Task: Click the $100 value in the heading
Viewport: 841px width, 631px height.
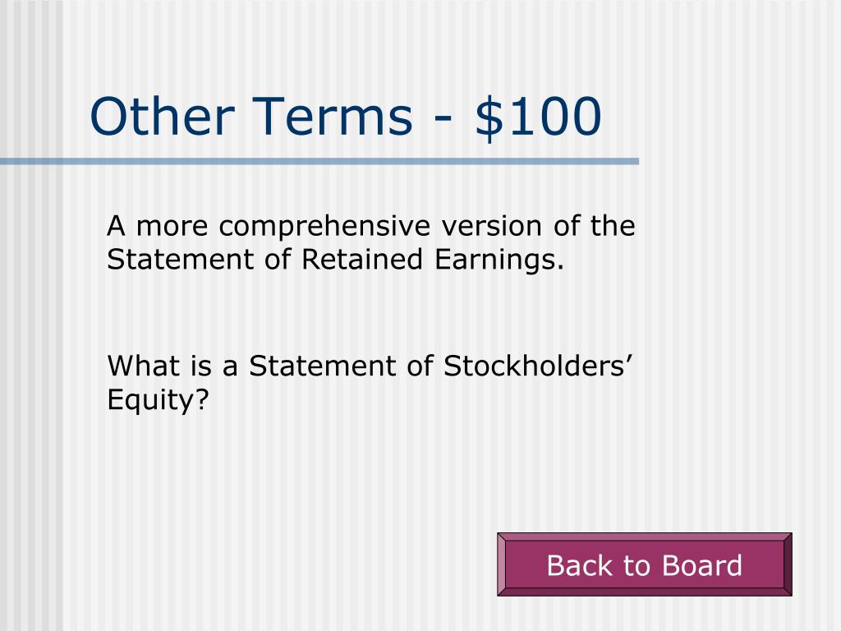Action: (538, 117)
